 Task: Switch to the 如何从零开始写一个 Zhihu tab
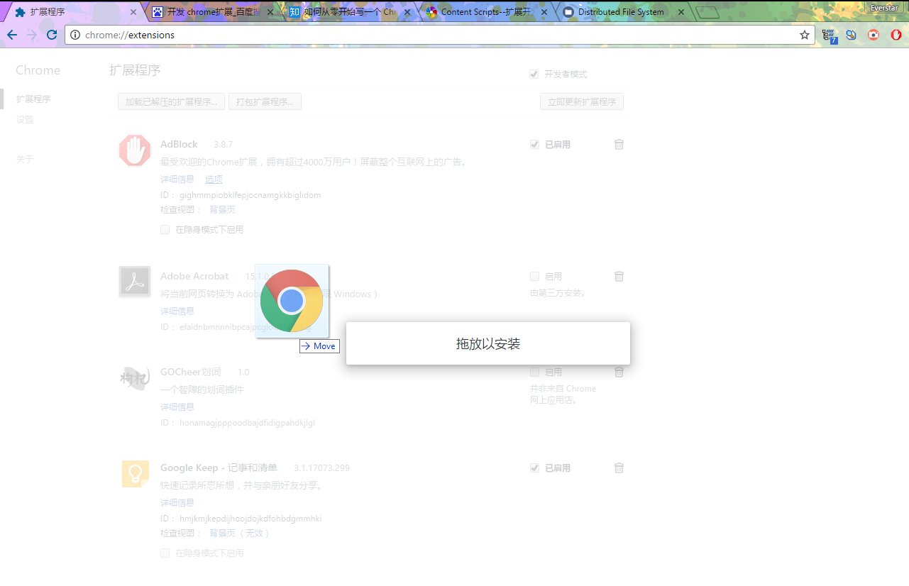351,12
